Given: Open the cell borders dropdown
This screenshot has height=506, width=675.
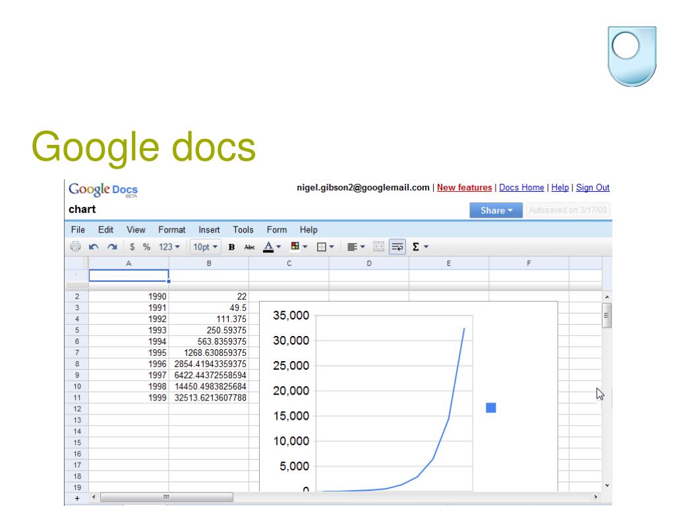Looking at the screenshot, I should [325, 247].
